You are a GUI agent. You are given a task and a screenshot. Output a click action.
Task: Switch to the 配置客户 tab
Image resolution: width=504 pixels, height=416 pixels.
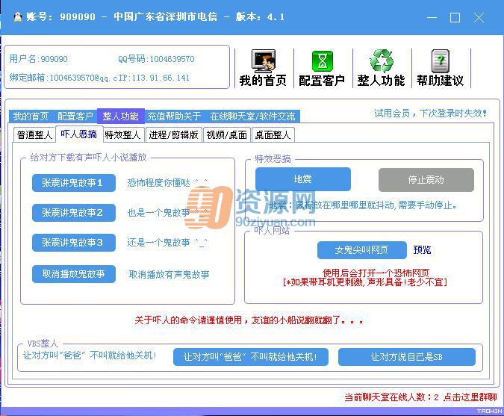(x=75, y=116)
